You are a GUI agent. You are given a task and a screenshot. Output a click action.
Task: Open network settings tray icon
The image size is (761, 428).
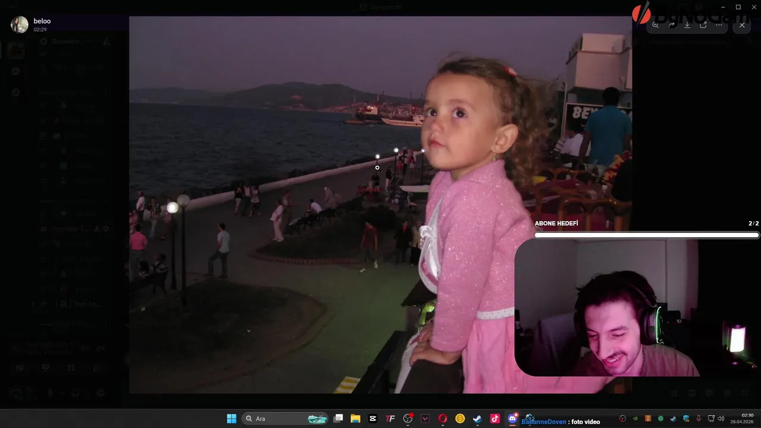coord(711,418)
